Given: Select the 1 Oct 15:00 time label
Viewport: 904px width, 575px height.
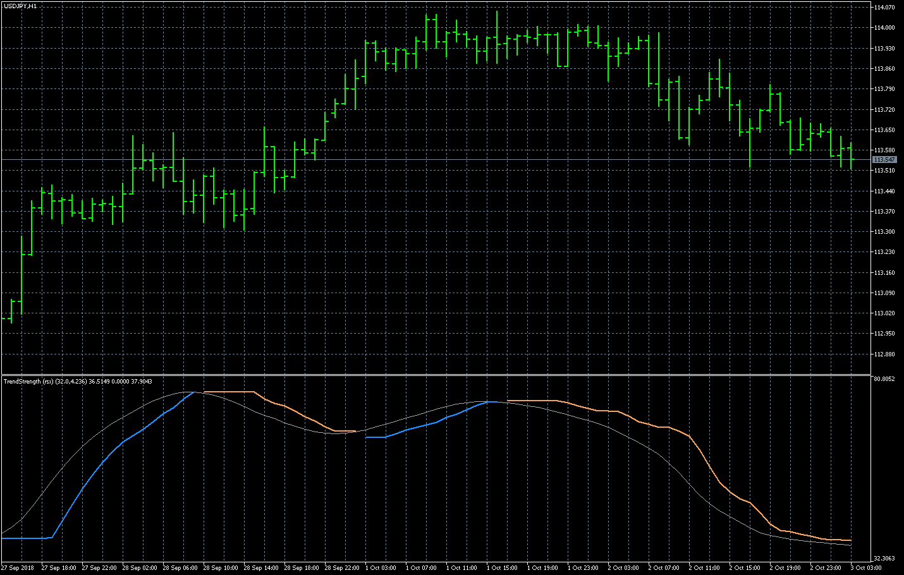Looking at the screenshot, I should (x=502, y=568).
